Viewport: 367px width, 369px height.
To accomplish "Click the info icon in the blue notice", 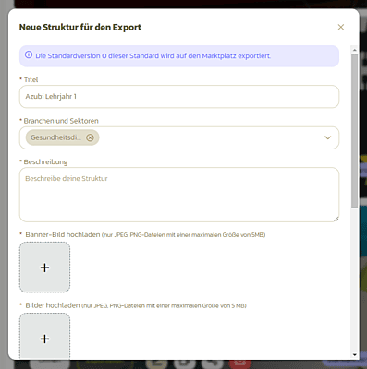I will coord(29,55).
